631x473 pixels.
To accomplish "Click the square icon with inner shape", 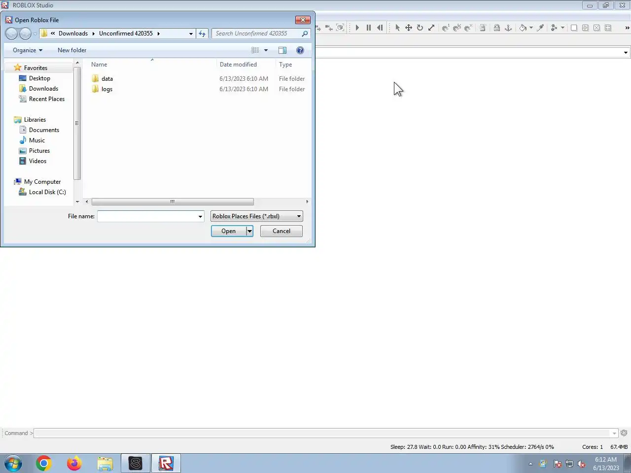I will pyautogui.click(x=585, y=28).
